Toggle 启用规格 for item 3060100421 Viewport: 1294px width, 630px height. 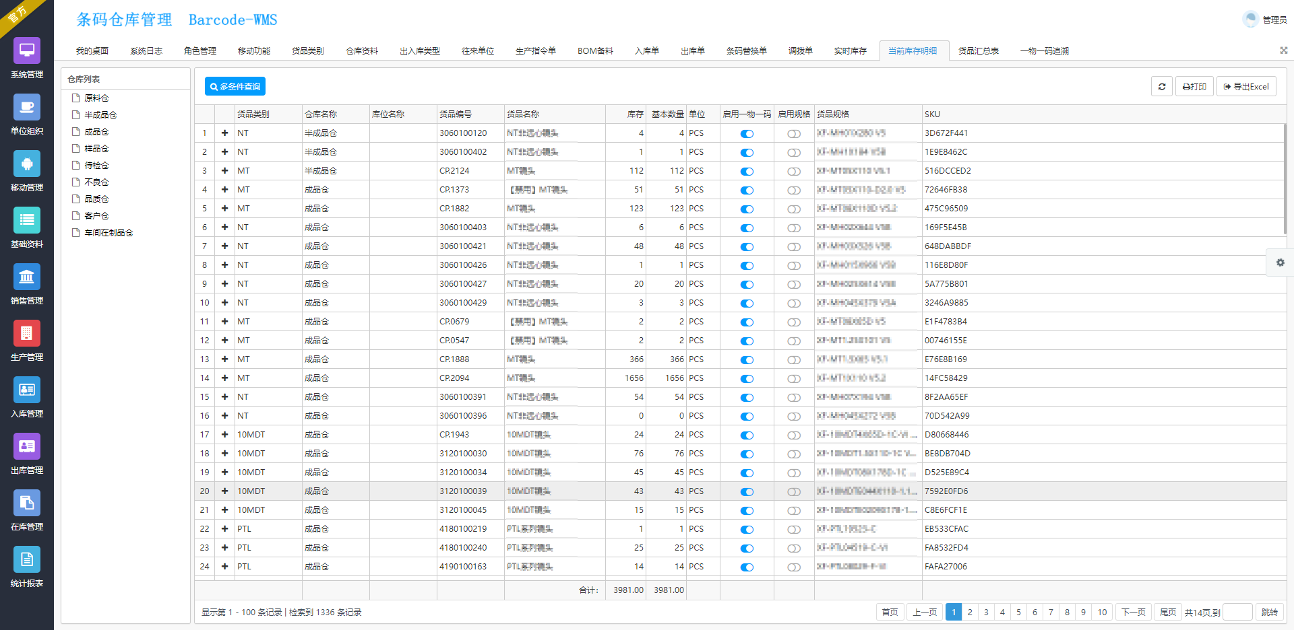(794, 247)
